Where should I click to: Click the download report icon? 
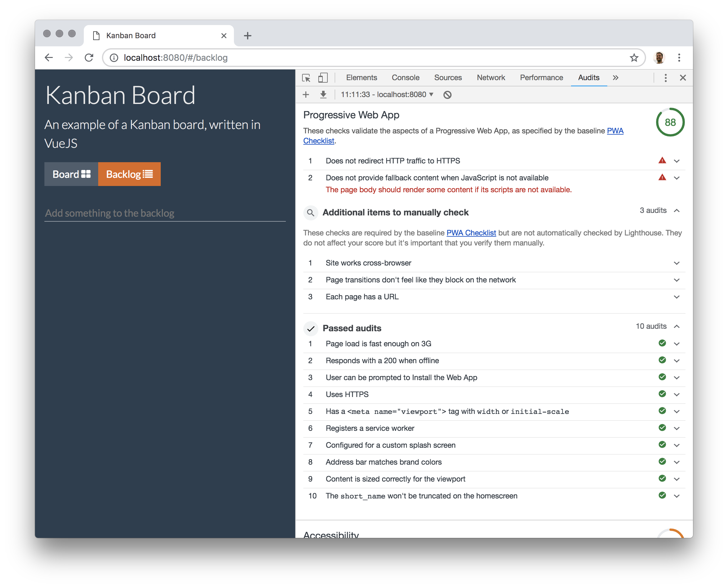click(323, 95)
